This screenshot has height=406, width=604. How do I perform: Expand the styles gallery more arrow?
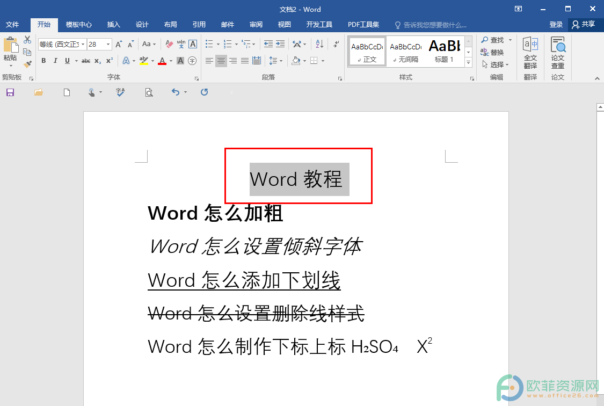(x=468, y=62)
